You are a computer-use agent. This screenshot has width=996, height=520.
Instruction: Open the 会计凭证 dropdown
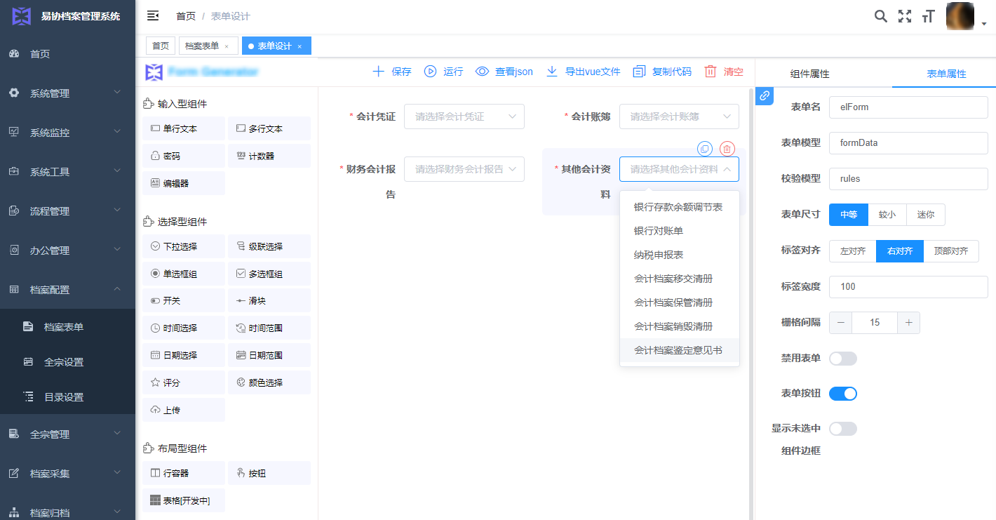tap(464, 116)
